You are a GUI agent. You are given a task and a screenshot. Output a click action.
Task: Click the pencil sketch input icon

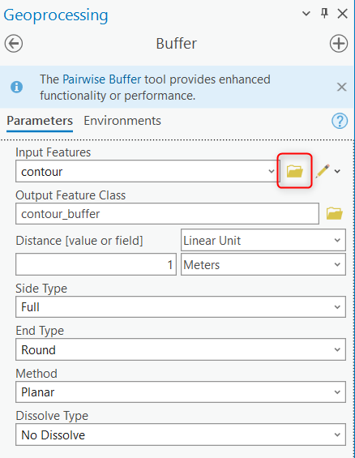(323, 171)
